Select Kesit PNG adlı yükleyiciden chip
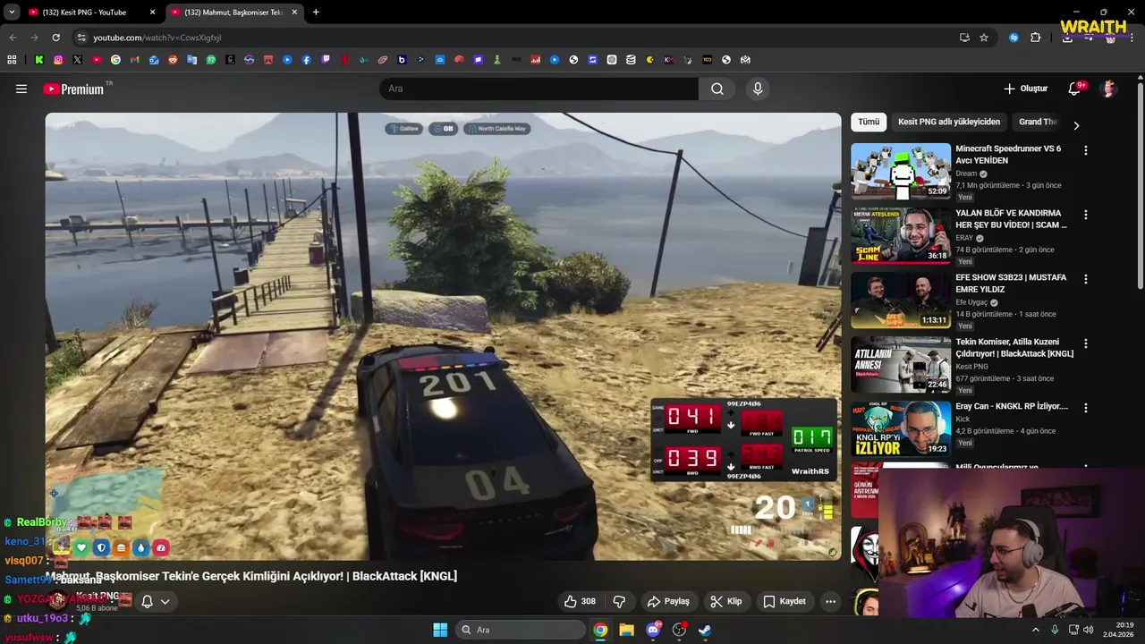Screen dimensions: 1145x644 click(949, 122)
